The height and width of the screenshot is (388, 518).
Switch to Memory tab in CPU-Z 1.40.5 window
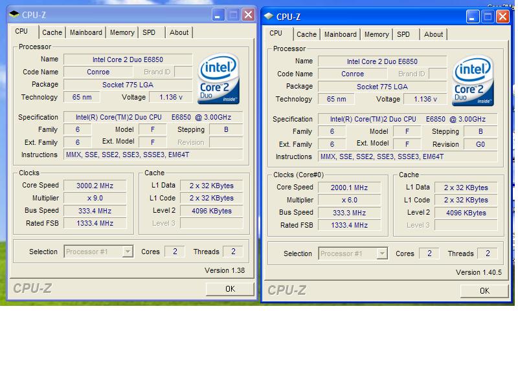tap(376, 34)
